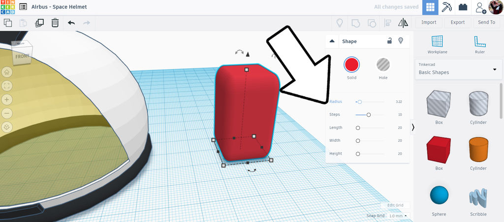Zoom out with minus button
504x222 pixels.
point(7,113)
